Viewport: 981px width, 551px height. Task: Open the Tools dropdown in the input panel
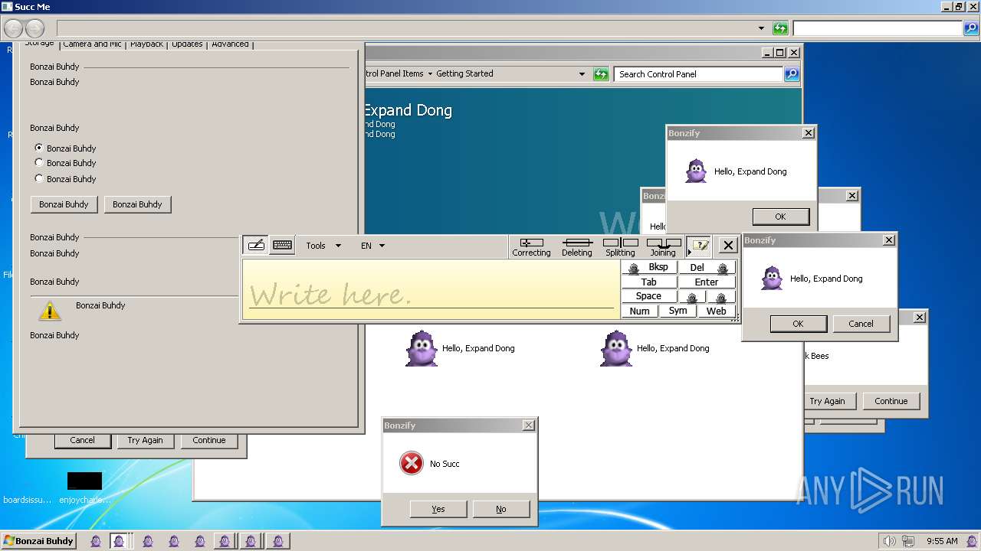(323, 246)
